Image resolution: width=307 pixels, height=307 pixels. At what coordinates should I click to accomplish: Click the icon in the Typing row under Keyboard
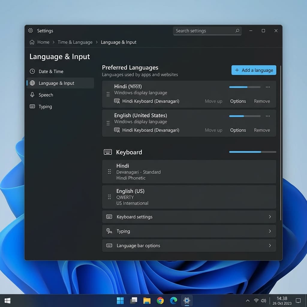pos(109,231)
